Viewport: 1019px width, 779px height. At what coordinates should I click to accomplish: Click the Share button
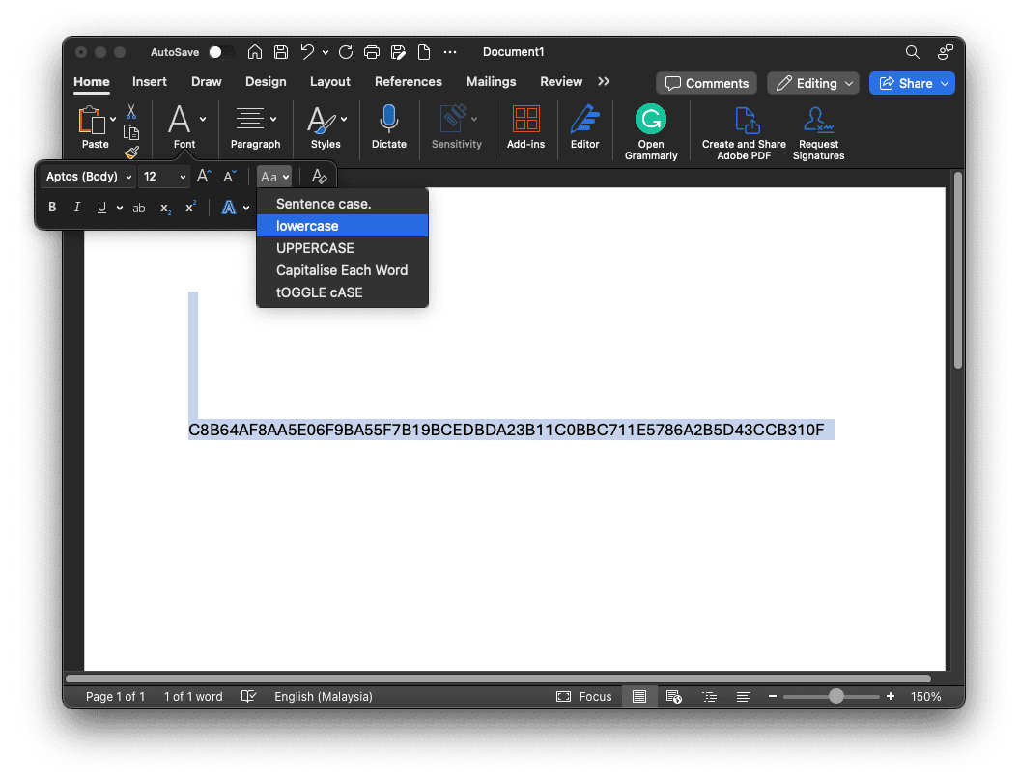pos(911,83)
